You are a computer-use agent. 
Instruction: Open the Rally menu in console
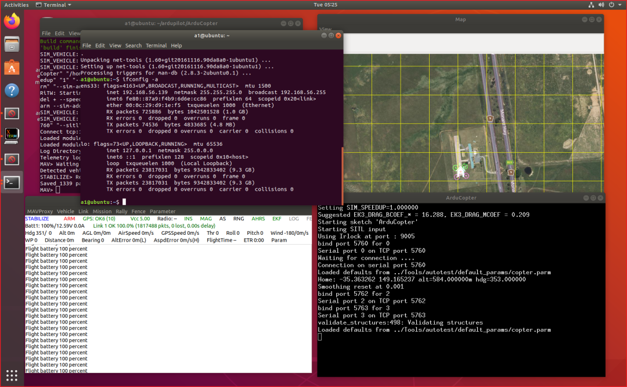click(121, 212)
